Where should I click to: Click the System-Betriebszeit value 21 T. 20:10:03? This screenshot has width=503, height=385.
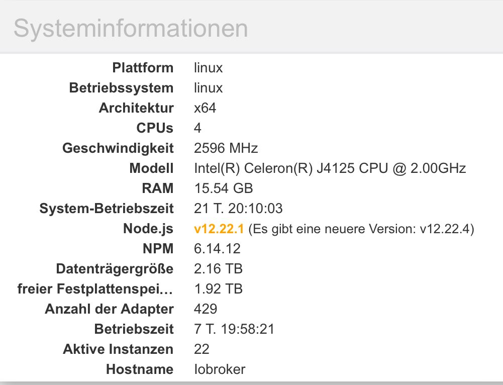[x=238, y=209]
